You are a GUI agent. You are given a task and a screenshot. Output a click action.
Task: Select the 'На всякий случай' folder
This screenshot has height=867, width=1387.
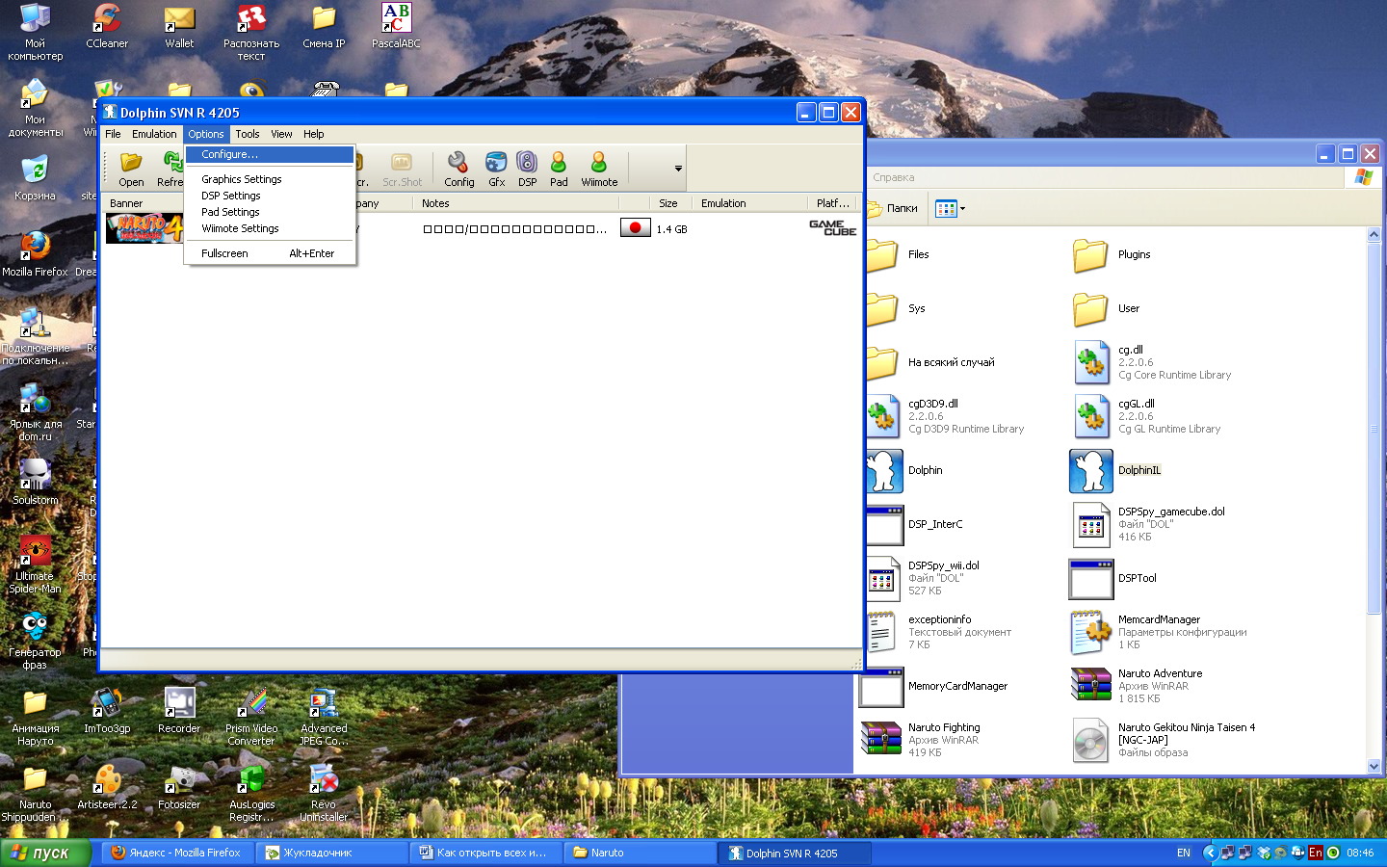[x=929, y=362]
